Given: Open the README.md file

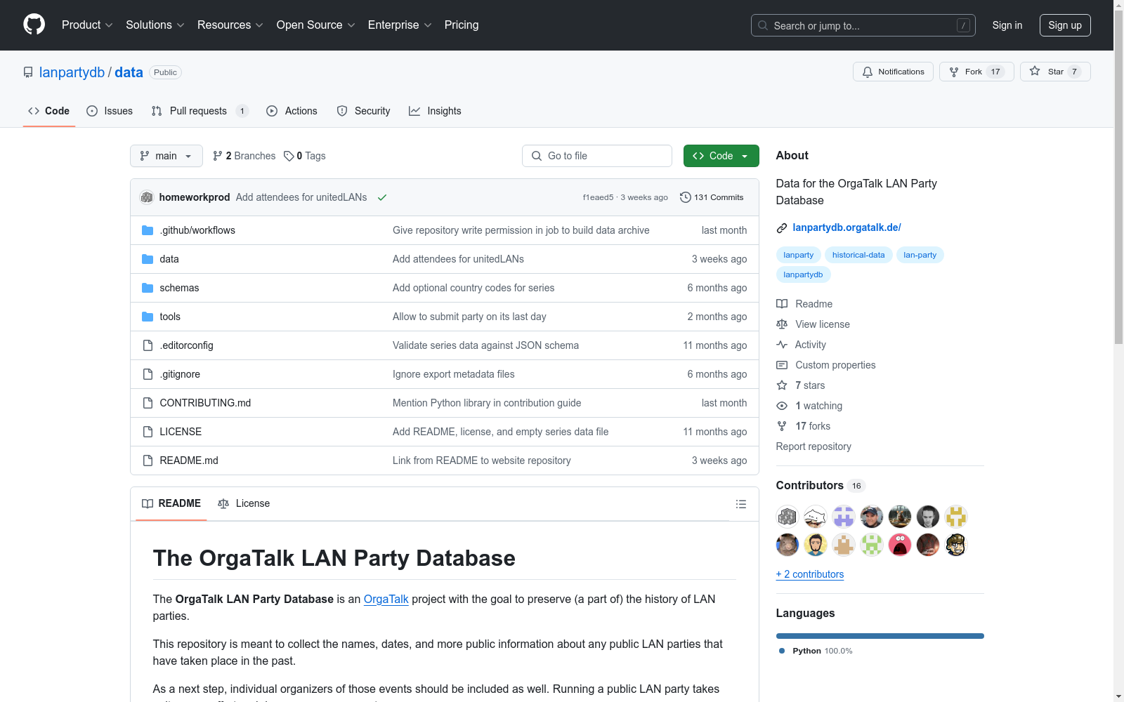Looking at the screenshot, I should (x=189, y=461).
